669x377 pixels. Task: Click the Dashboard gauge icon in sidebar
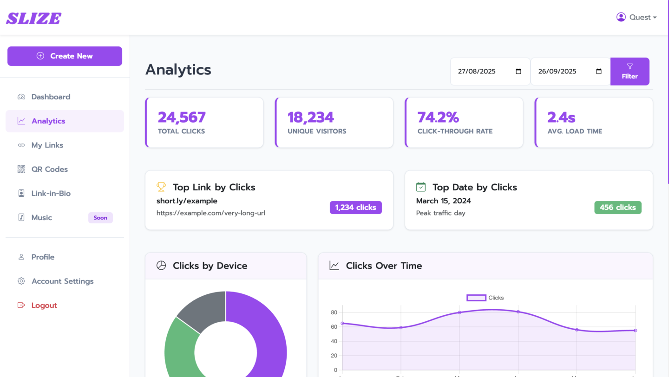[21, 97]
